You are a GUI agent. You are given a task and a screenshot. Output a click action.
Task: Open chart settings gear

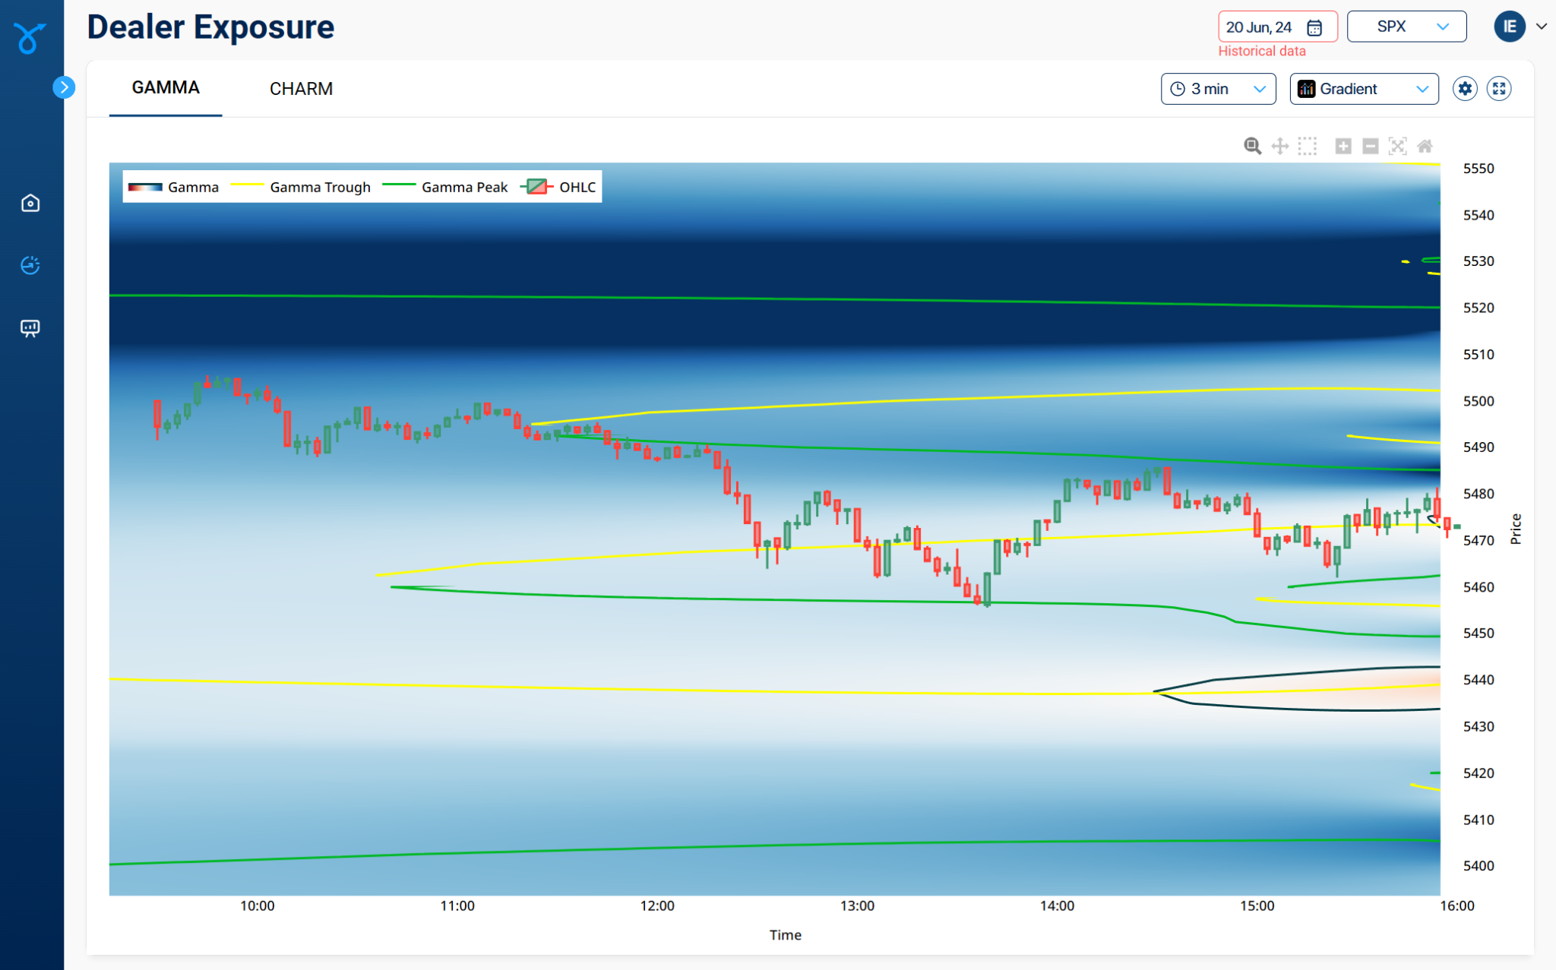[x=1465, y=89]
